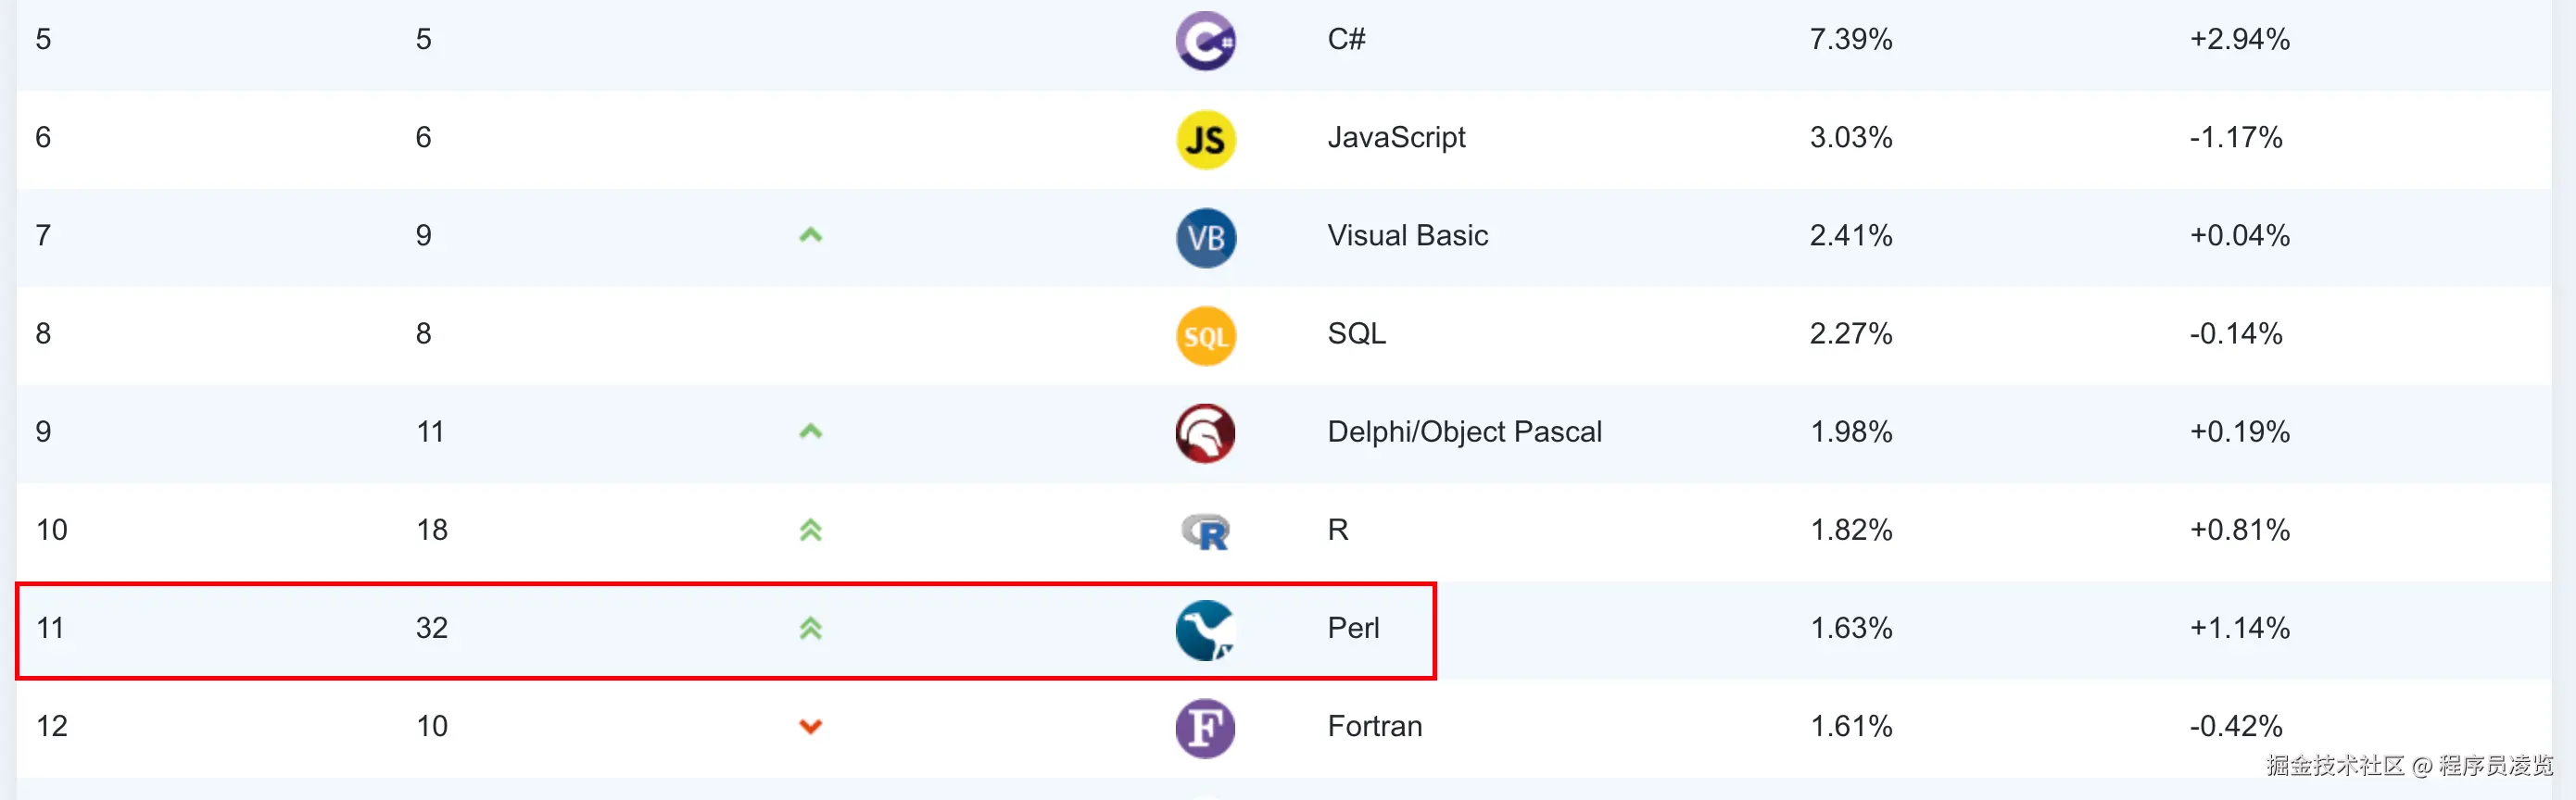The height and width of the screenshot is (800, 2576).
Task: Click the Delphi/Object Pascal language name
Action: tap(1464, 431)
